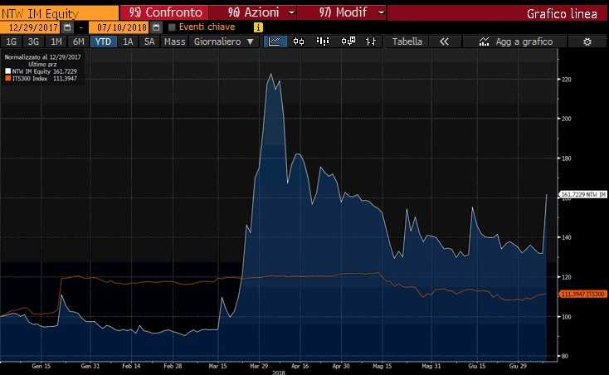Click the orange ITS300 Index legend swatch
Screen dimensions: 609x375
(x=6, y=76)
